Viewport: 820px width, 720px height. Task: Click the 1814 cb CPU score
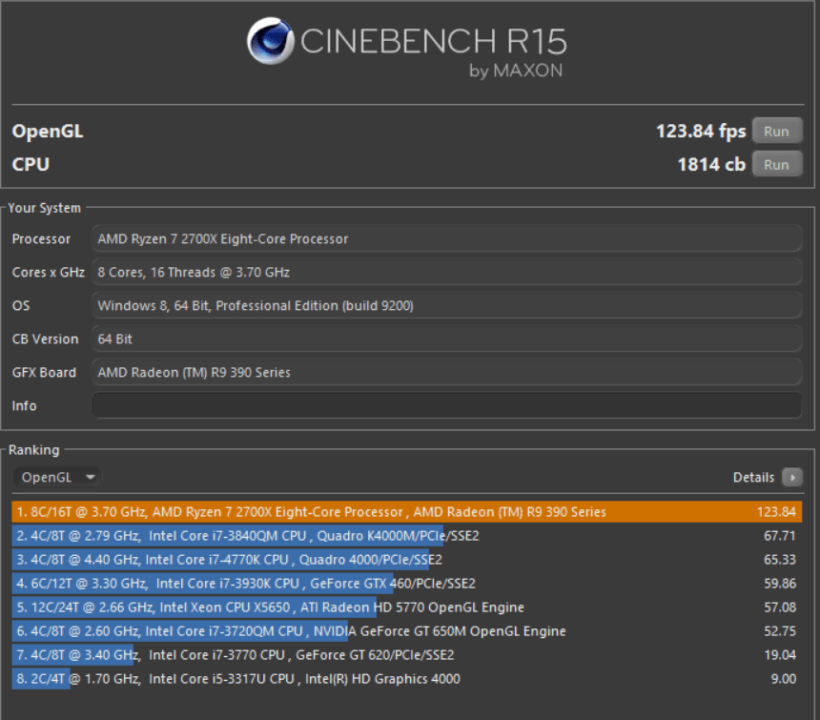click(x=711, y=165)
